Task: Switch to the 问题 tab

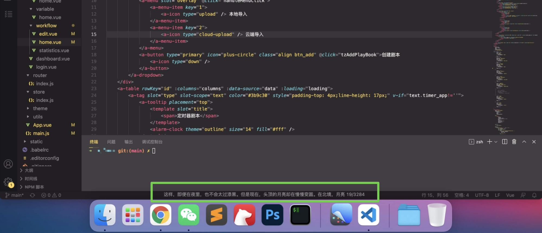Action: click(x=111, y=142)
